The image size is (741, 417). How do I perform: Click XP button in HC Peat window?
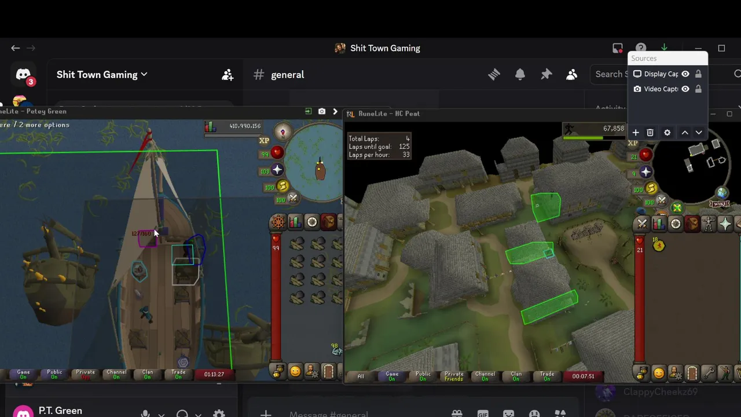(x=633, y=143)
